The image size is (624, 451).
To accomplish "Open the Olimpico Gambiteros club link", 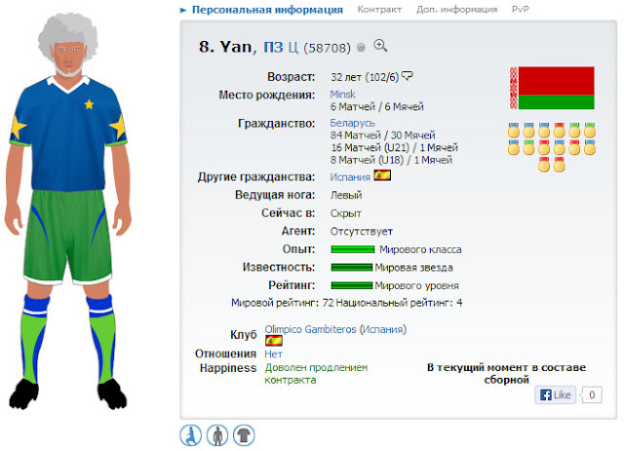I will click(335, 329).
